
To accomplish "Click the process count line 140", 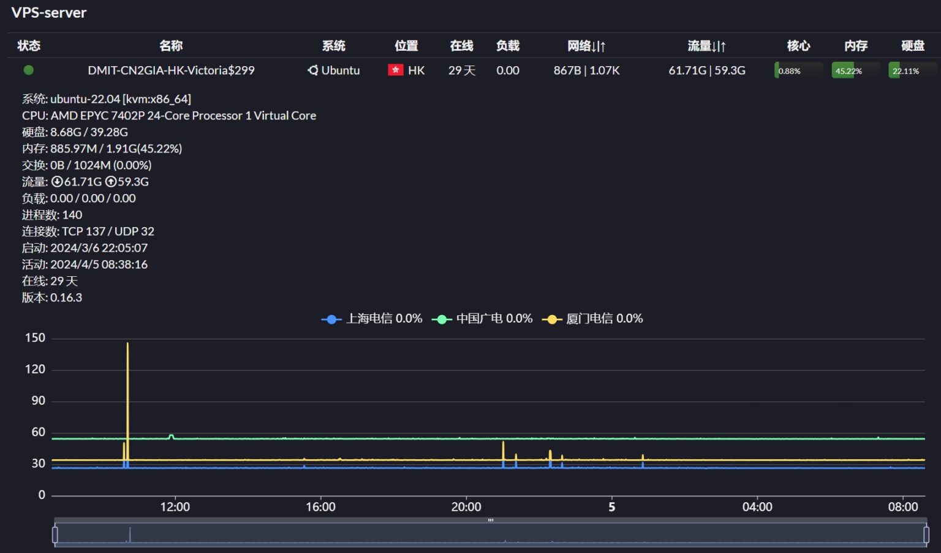I will coord(52,214).
